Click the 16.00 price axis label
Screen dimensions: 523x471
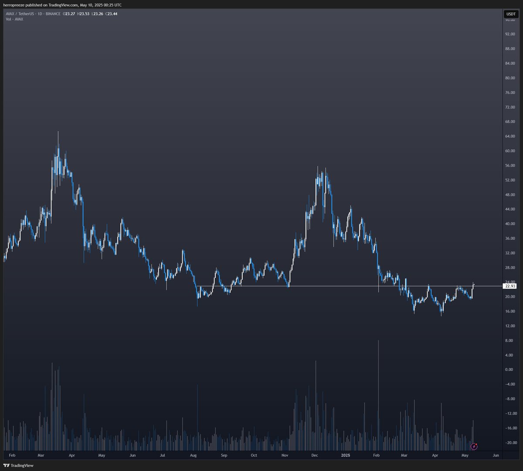point(509,312)
